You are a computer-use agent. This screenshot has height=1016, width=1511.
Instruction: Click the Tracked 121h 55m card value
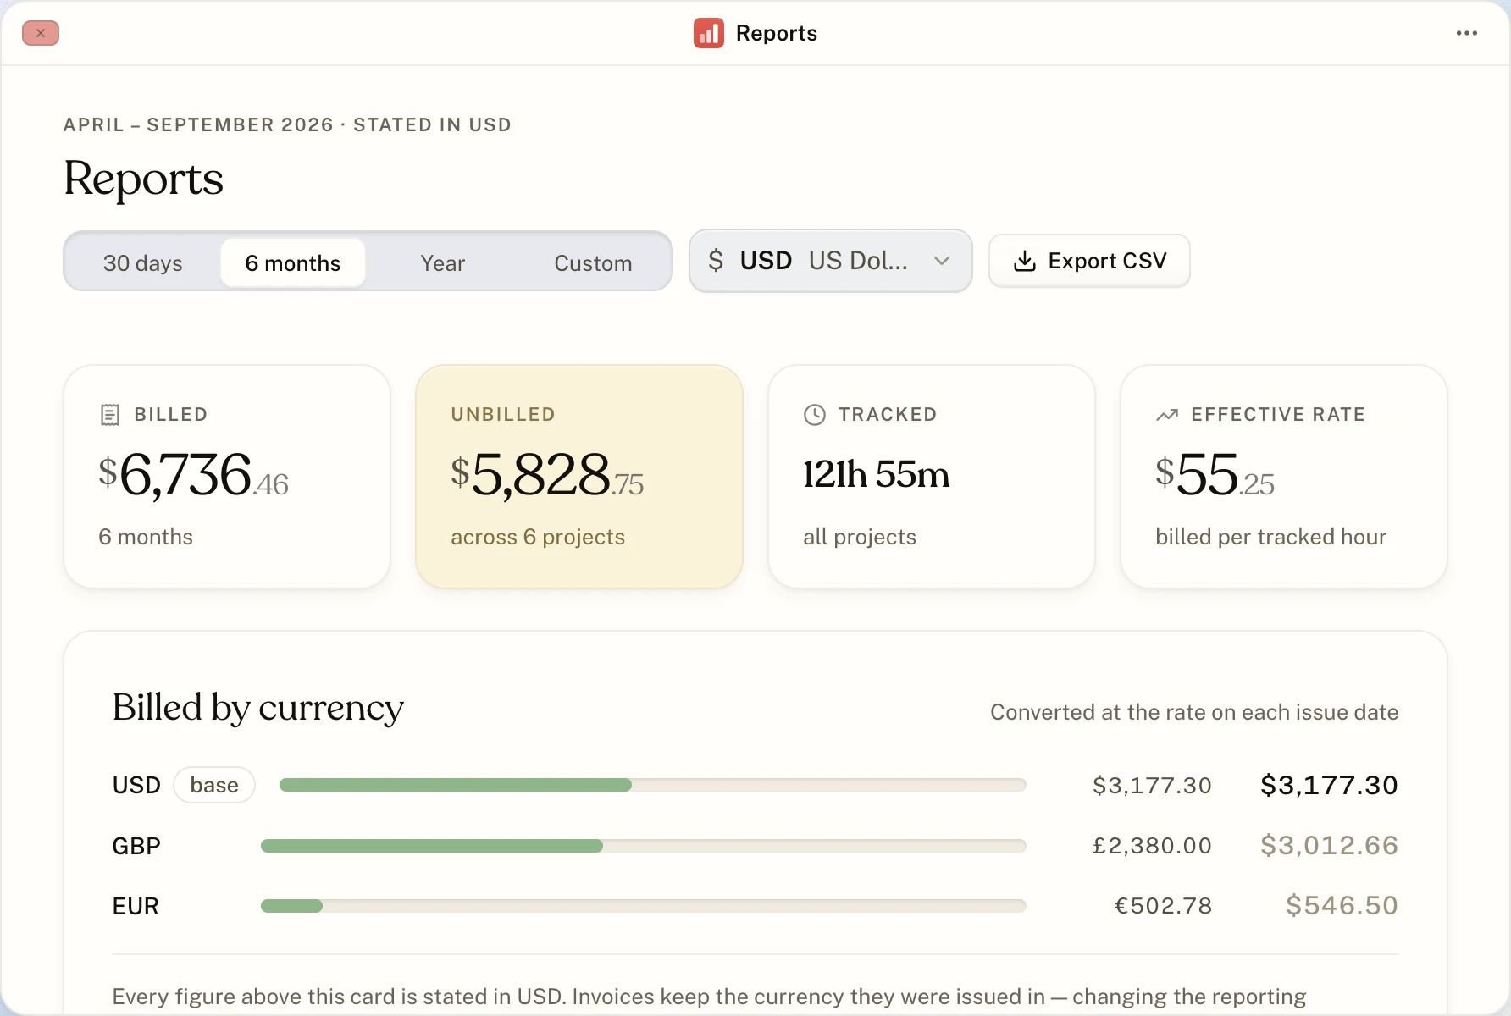[877, 474]
